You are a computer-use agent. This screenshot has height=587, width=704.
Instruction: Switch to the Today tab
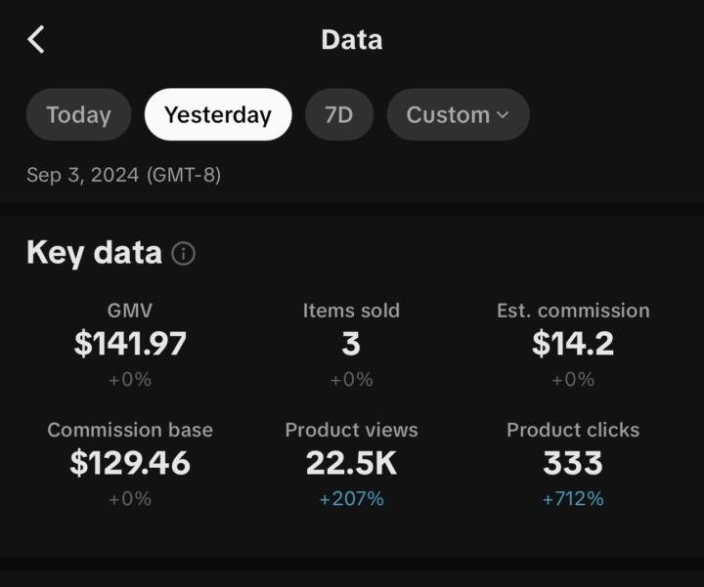tap(78, 114)
